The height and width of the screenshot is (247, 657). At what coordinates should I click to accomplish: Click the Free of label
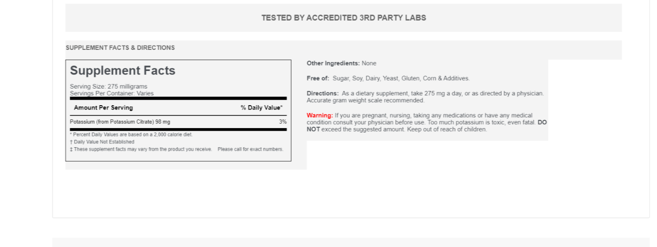pyautogui.click(x=318, y=78)
